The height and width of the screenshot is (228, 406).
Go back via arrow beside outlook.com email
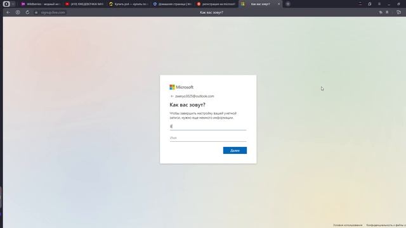(x=172, y=96)
